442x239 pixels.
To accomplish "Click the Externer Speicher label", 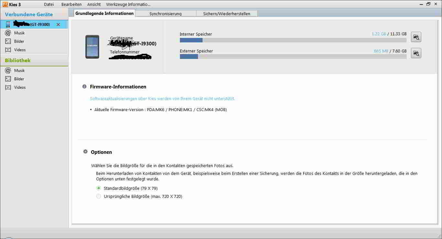I will [196, 51].
